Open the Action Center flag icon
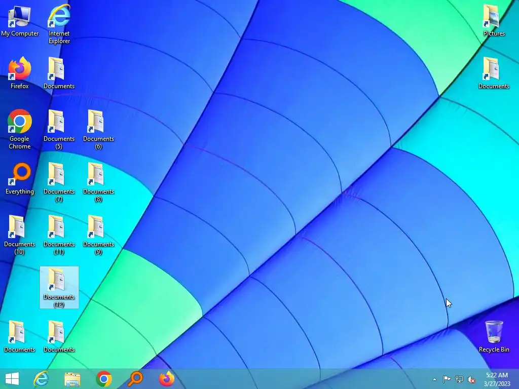The height and width of the screenshot is (389, 519). pos(447,379)
